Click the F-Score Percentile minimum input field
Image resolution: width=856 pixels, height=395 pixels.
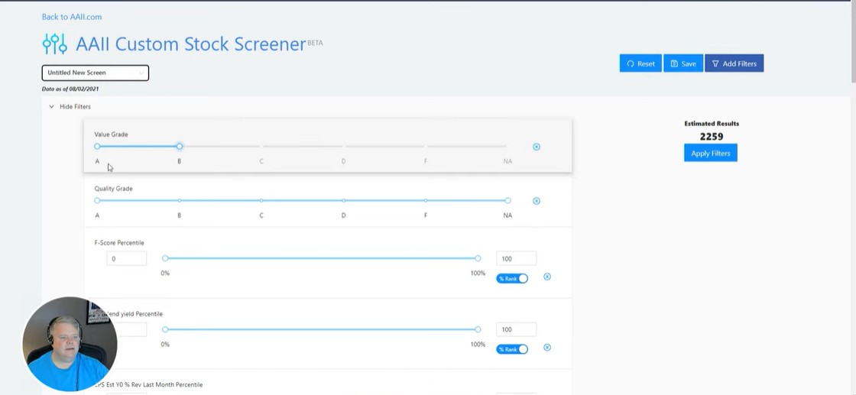(x=127, y=258)
